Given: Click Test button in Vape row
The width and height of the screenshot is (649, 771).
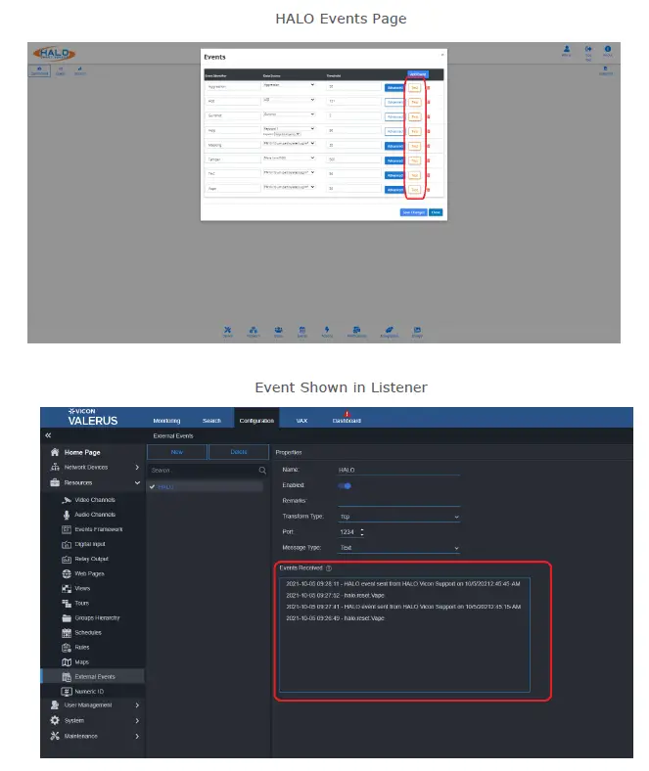Looking at the screenshot, I should point(415,190).
